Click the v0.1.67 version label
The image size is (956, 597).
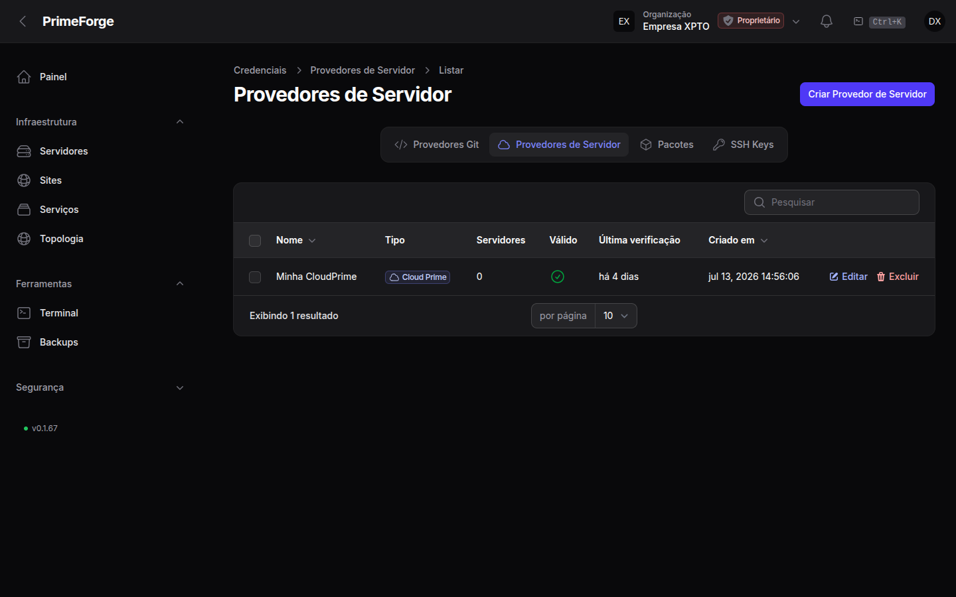[44, 429]
